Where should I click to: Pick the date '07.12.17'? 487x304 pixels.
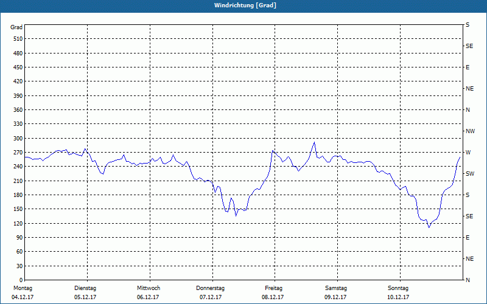click(211, 297)
